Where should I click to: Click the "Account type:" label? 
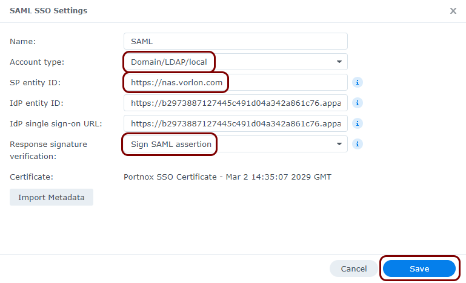(x=37, y=62)
